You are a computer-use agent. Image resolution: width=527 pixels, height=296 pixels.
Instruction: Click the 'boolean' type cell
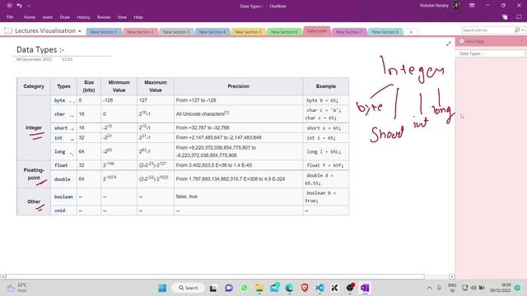coord(63,197)
